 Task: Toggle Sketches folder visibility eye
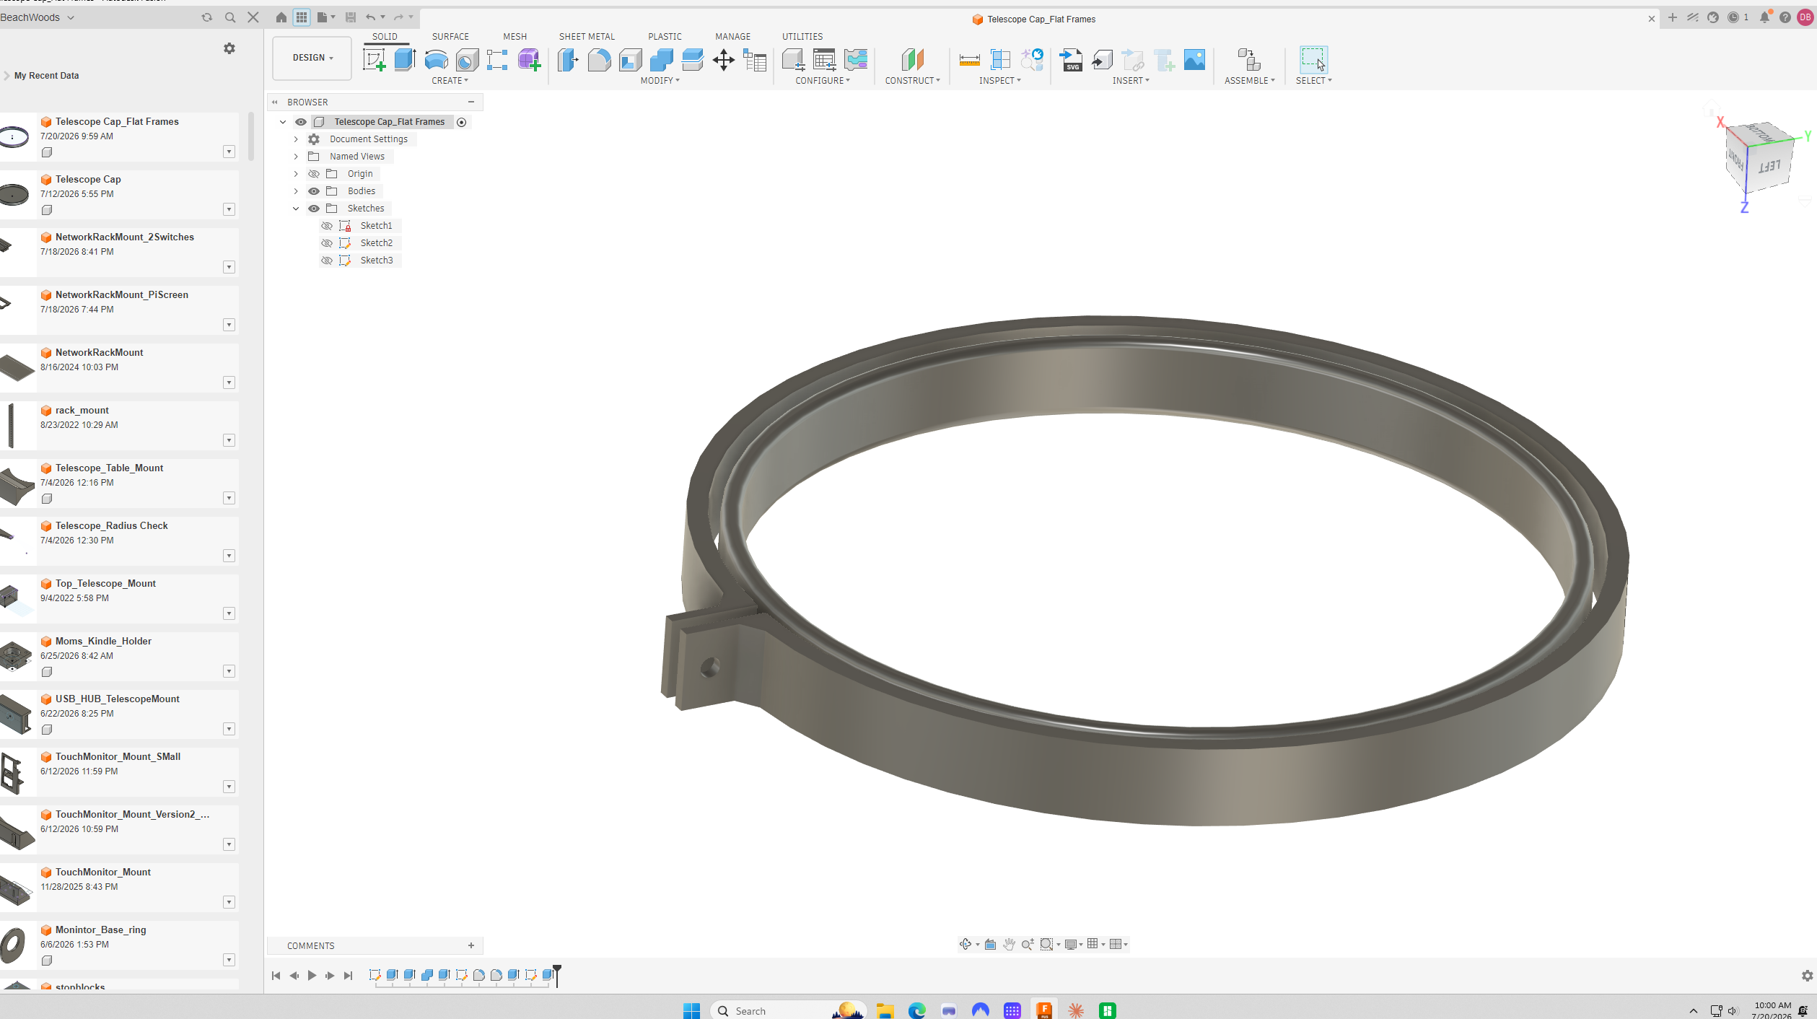314,209
